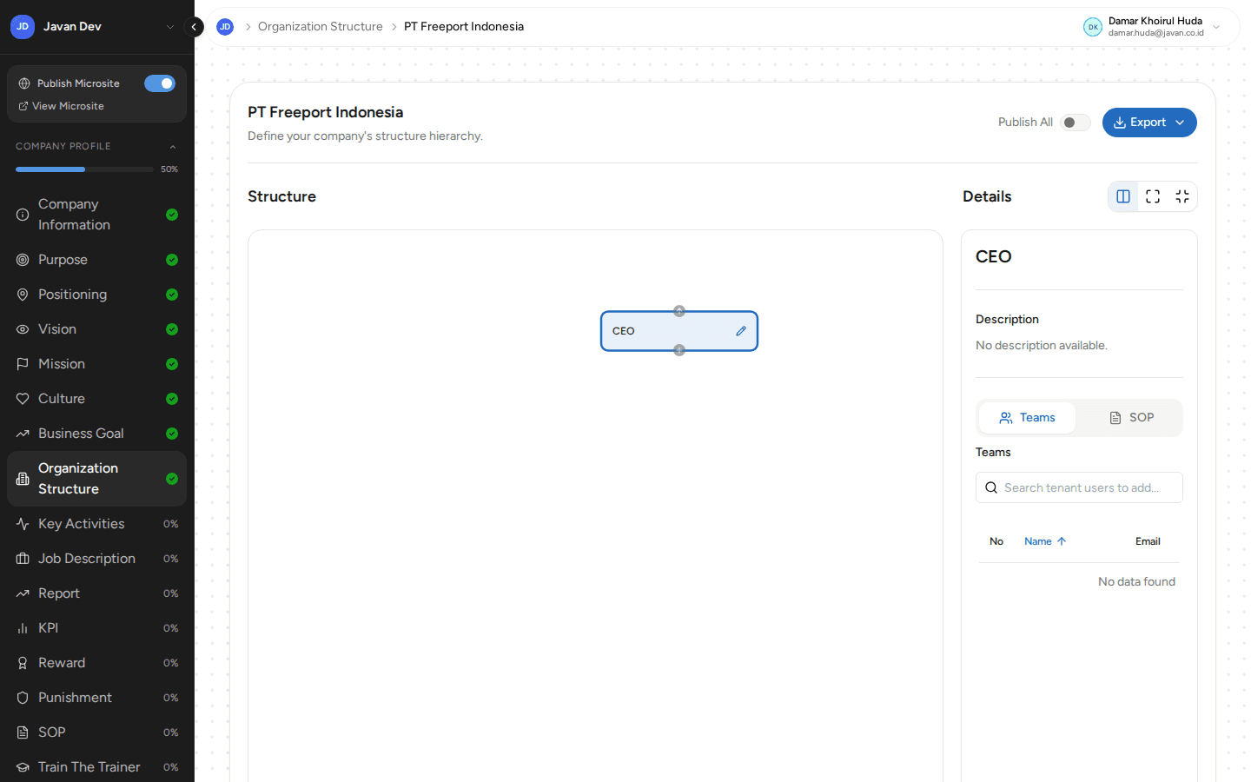The height and width of the screenshot is (782, 1251).
Task: Click the 'No description available.' text
Action: click(1042, 346)
